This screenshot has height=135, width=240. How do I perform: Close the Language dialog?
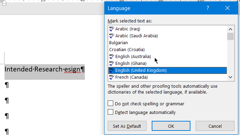pos(228,8)
